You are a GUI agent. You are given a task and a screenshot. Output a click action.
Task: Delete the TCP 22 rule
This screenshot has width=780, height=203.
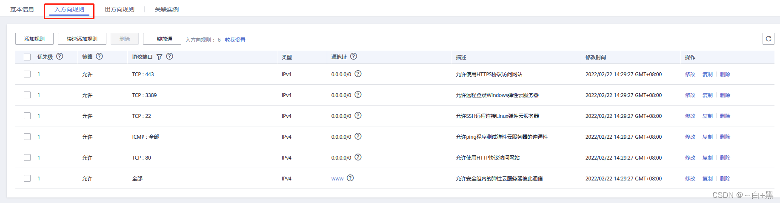point(725,116)
